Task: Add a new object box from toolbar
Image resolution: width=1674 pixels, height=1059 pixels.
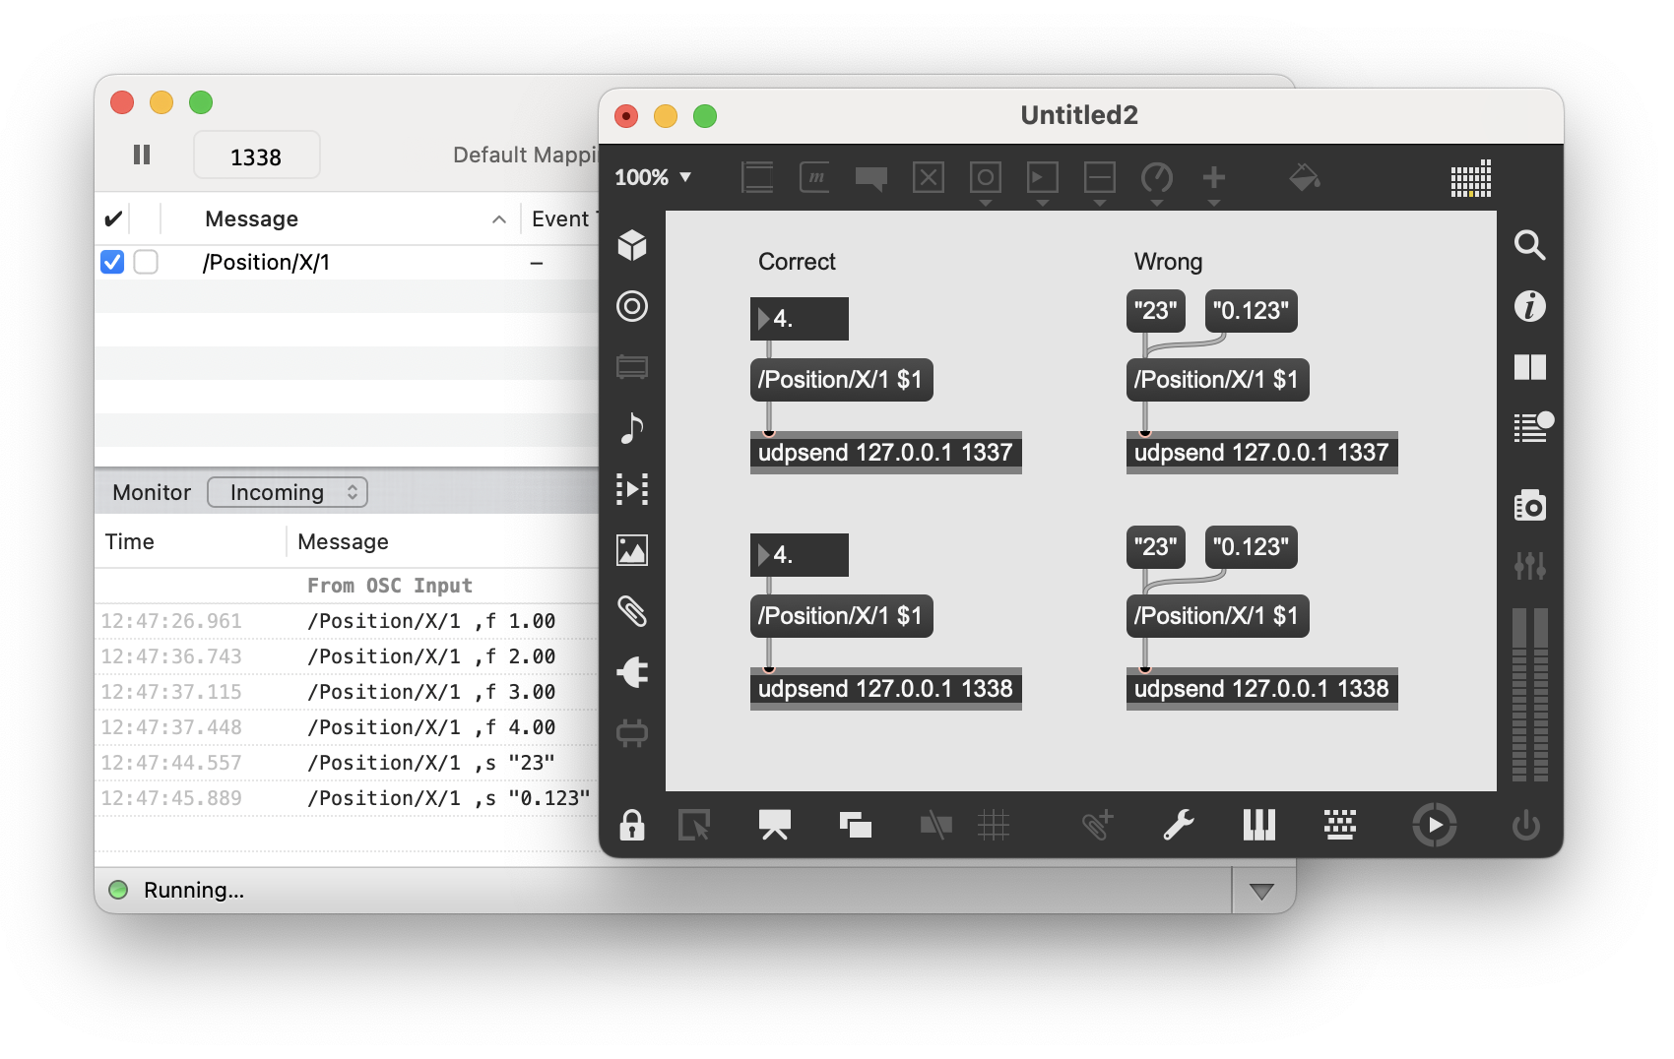Action: pyautogui.click(x=757, y=178)
